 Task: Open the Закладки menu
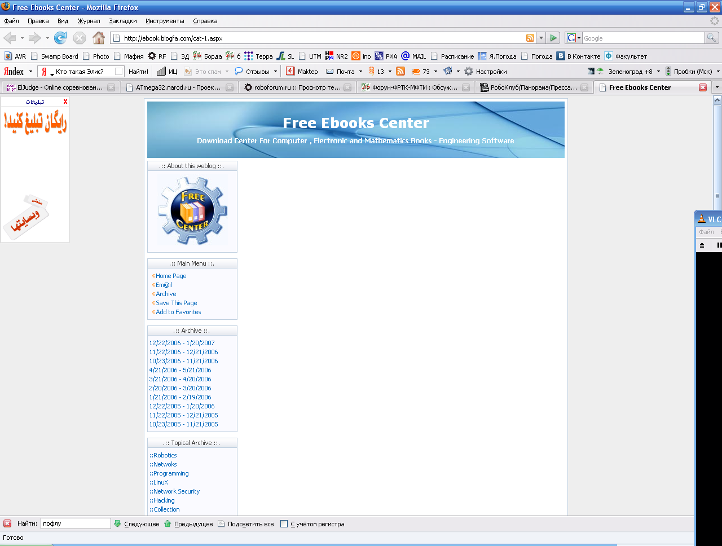[x=123, y=21]
